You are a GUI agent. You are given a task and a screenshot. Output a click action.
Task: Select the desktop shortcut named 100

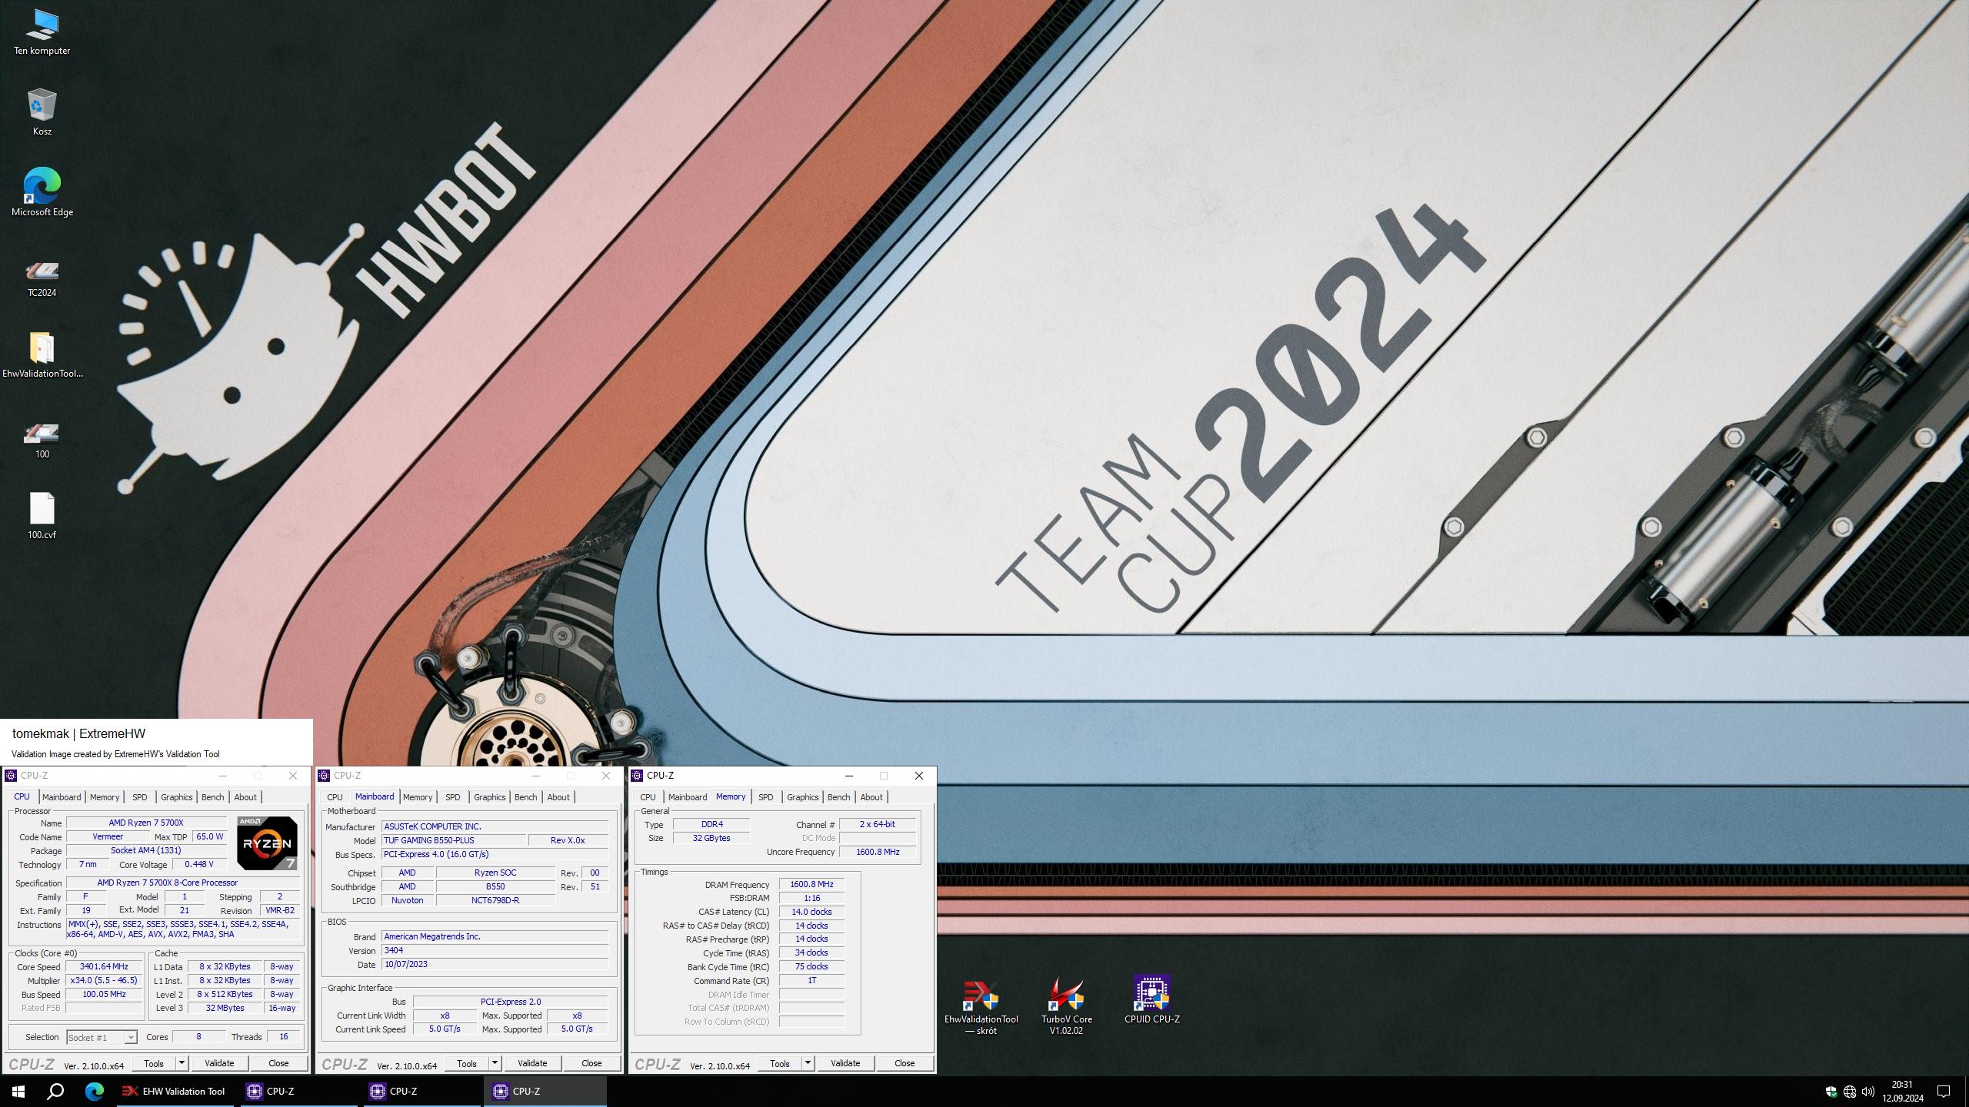coord(42,441)
